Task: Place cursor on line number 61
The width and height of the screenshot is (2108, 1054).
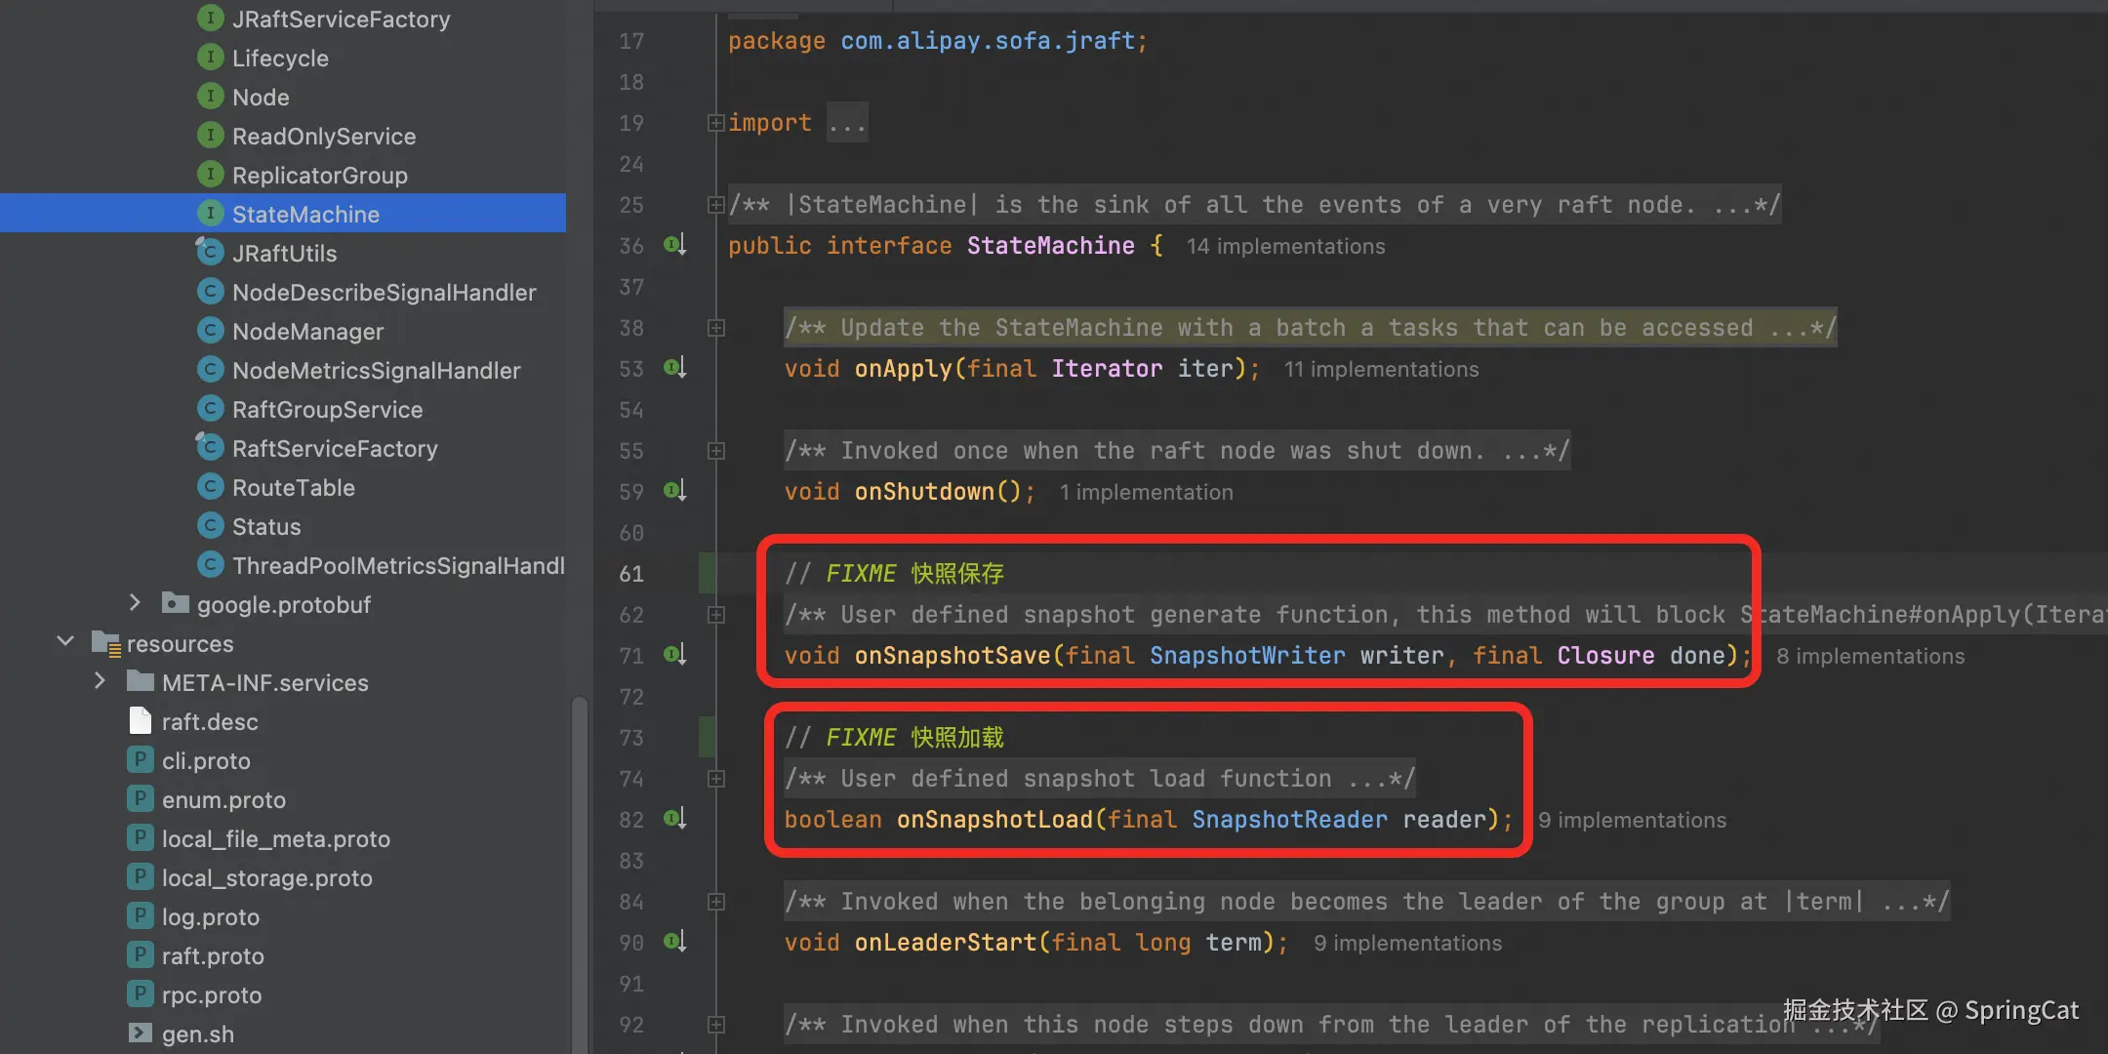Action: (631, 574)
